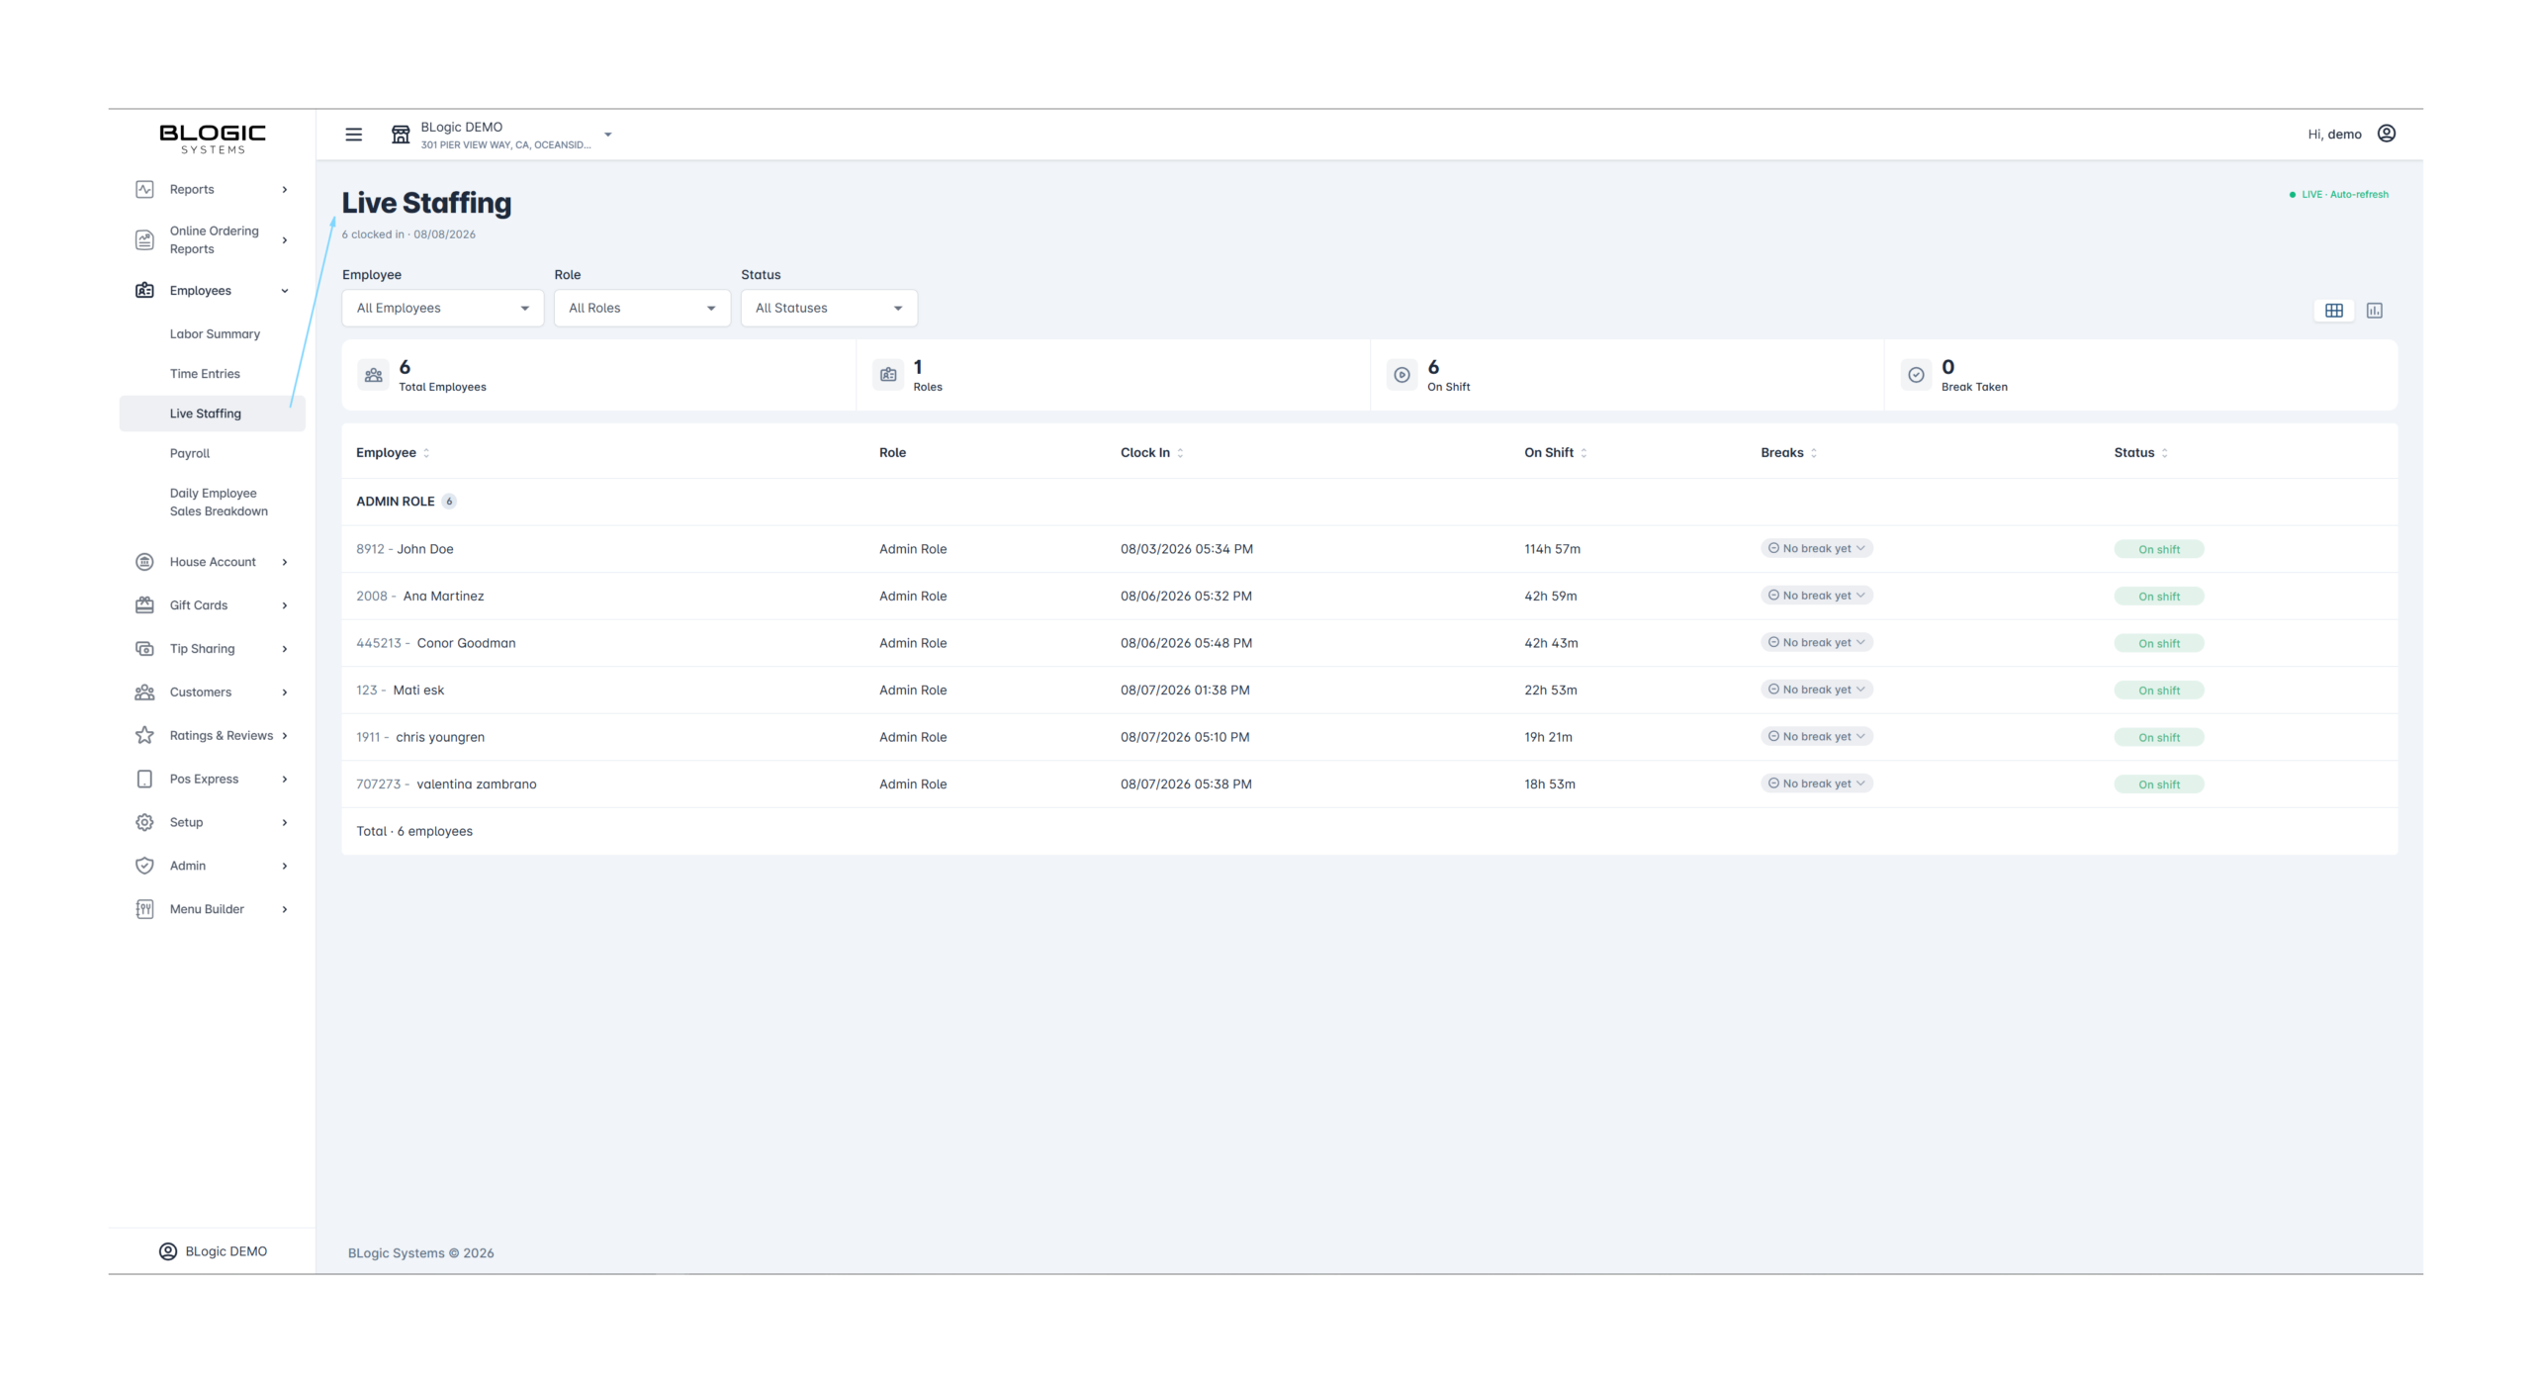The image size is (2532, 1383).
Task: Collapse the Employees menu chevron
Action: tap(285, 291)
